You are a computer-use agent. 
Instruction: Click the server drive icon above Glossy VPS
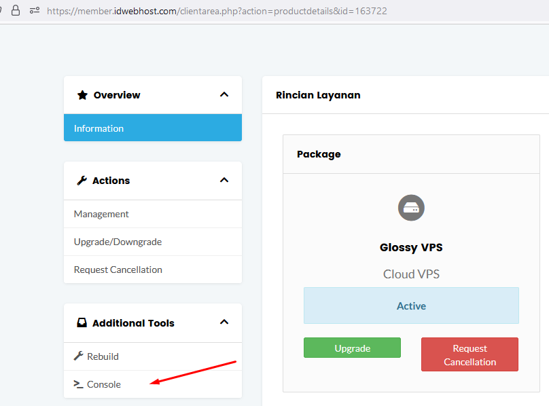click(x=411, y=208)
